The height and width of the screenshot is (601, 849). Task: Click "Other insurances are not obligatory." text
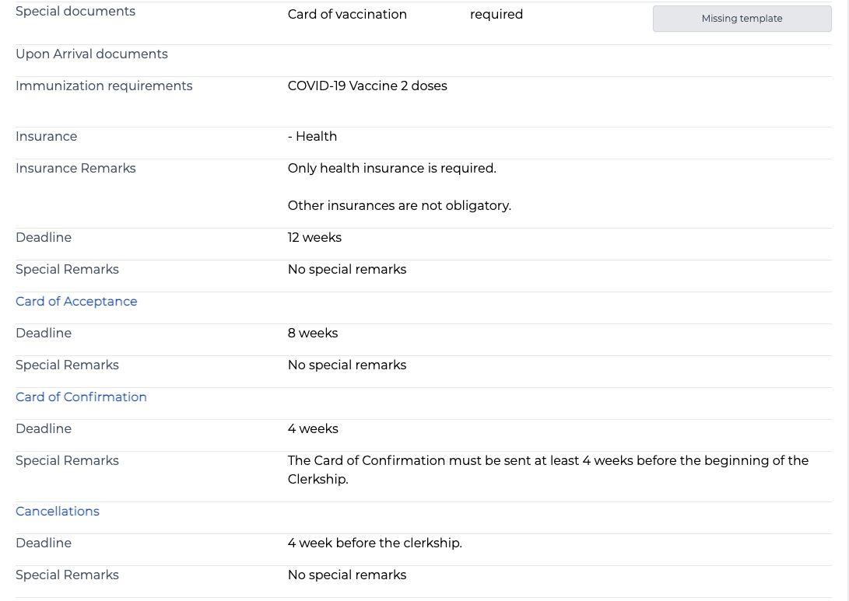pyautogui.click(x=399, y=206)
